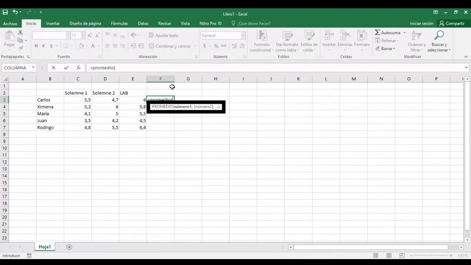
Task: Click Iniciar sesión link
Action: (421, 24)
